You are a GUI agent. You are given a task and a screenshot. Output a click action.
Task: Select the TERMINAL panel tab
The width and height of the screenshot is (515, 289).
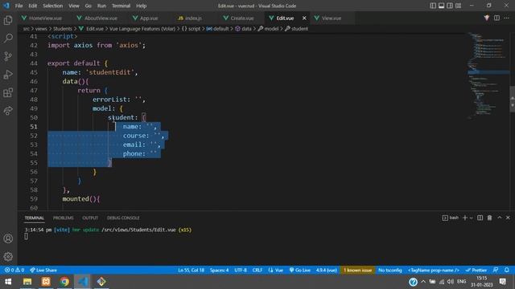click(34, 218)
